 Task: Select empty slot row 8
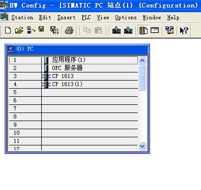[x=73, y=117]
